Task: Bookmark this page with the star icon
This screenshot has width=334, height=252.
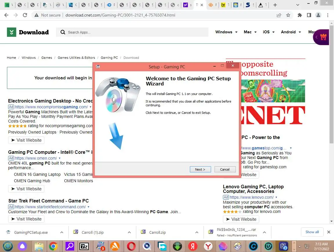Action: point(288,15)
